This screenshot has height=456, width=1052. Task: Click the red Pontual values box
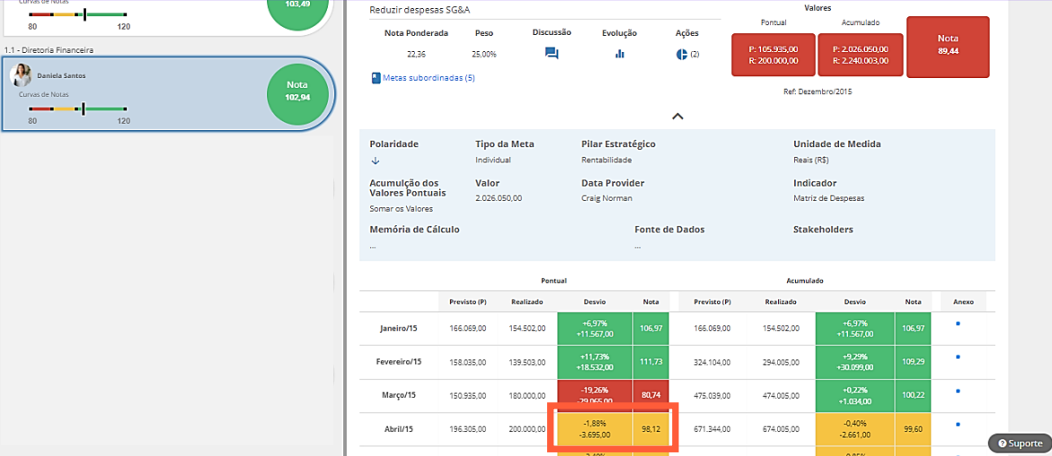point(774,55)
